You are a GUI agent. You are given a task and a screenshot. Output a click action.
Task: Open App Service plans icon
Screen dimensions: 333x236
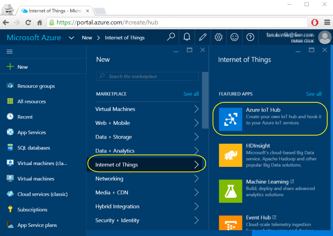pyautogui.click(x=10, y=225)
